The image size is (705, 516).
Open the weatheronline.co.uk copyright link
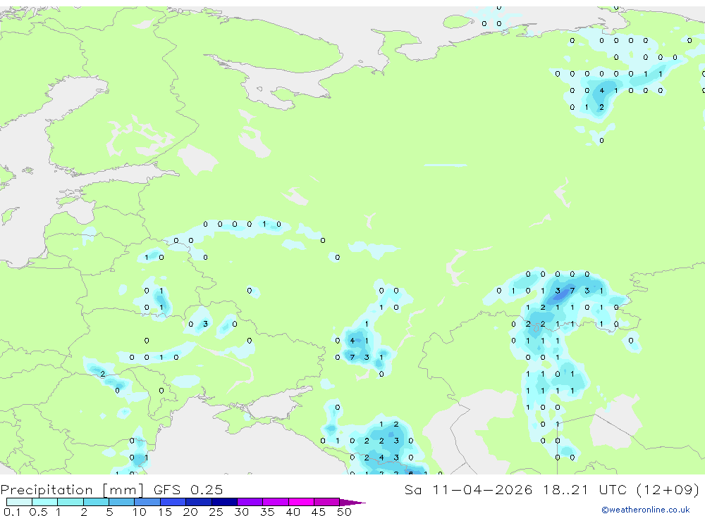(645, 510)
